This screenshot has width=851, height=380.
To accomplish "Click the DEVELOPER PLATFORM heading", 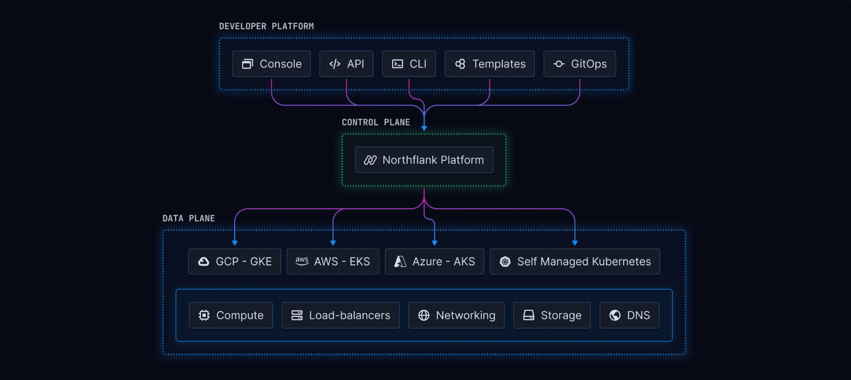I will pos(266,26).
